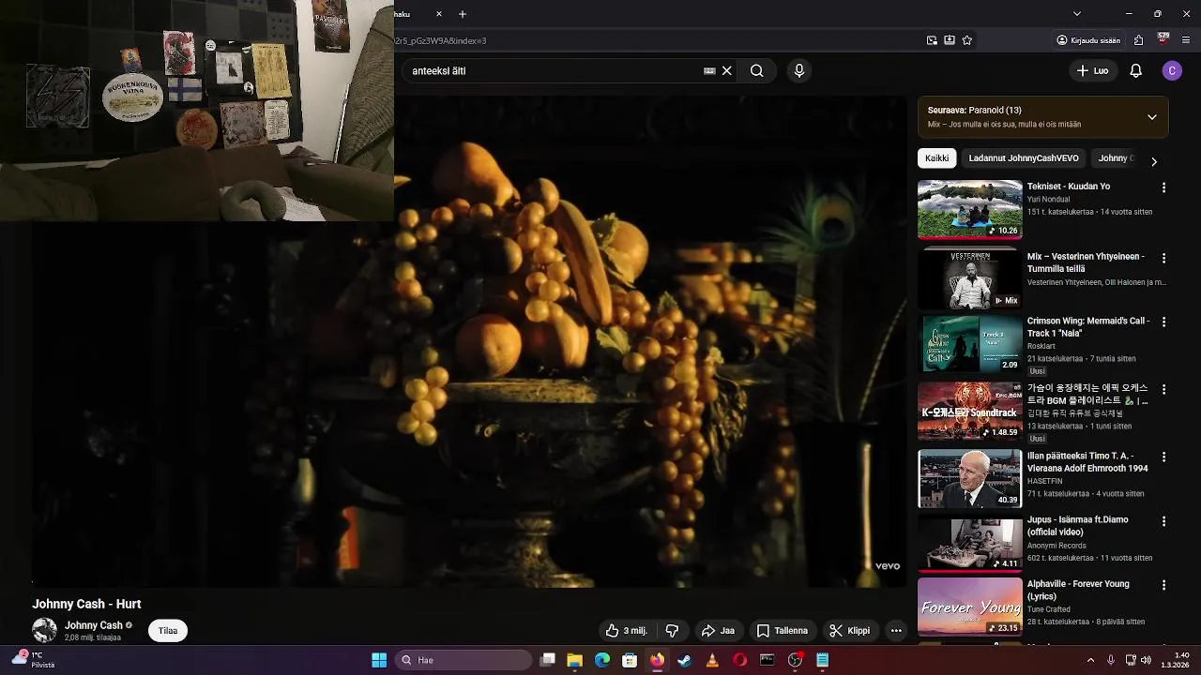
Task: Open the purple C account avatar menu
Action: (1172, 70)
